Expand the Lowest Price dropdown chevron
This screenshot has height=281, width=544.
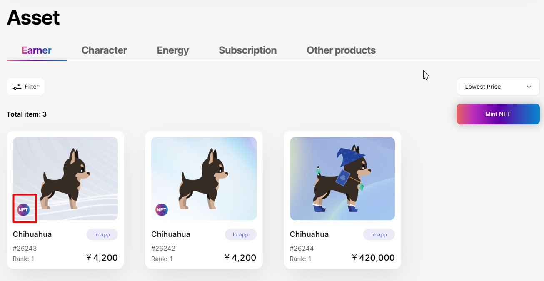tap(529, 87)
